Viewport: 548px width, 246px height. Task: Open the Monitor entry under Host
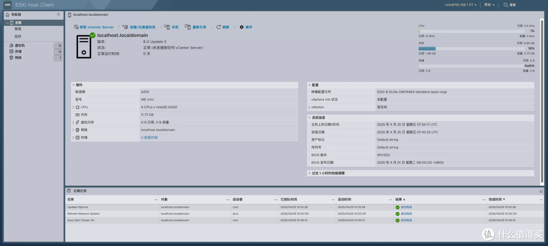[18, 36]
